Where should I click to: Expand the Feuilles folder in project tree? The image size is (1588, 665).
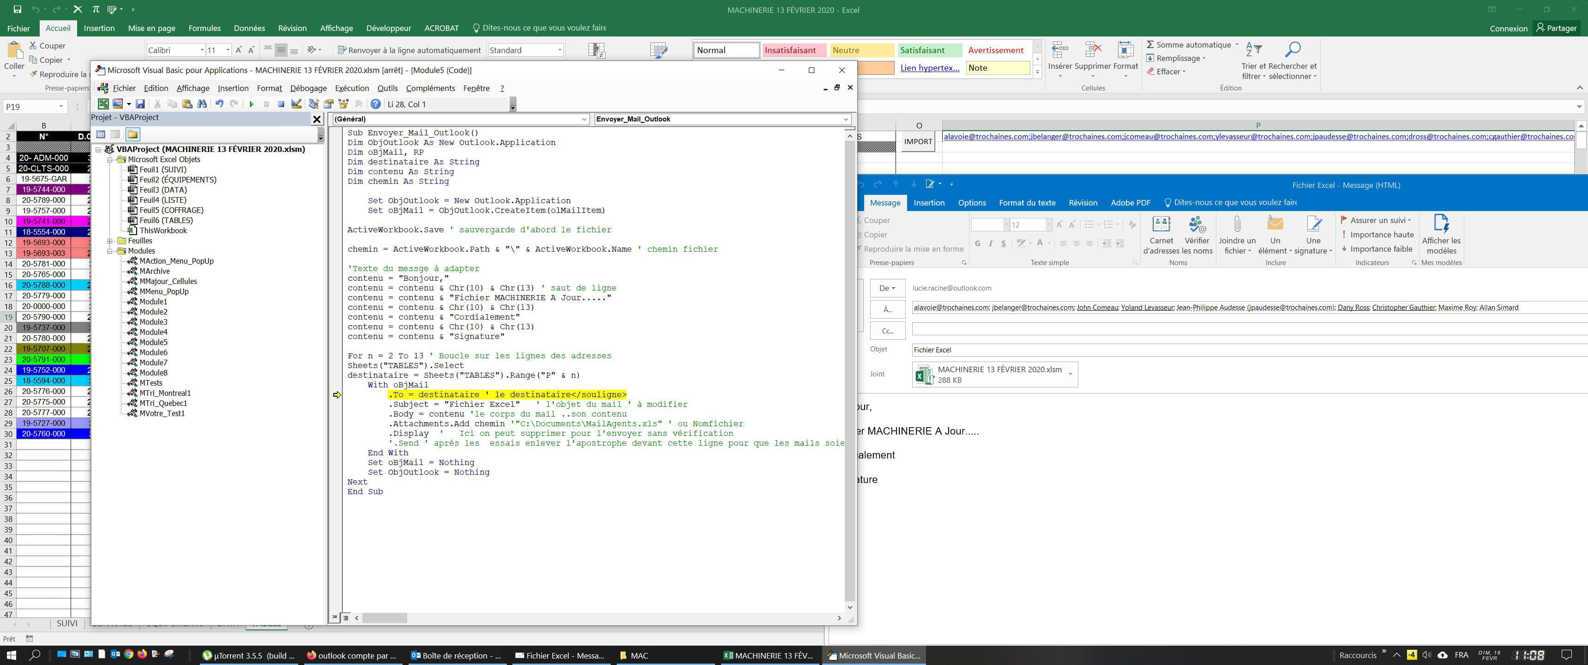click(x=110, y=241)
